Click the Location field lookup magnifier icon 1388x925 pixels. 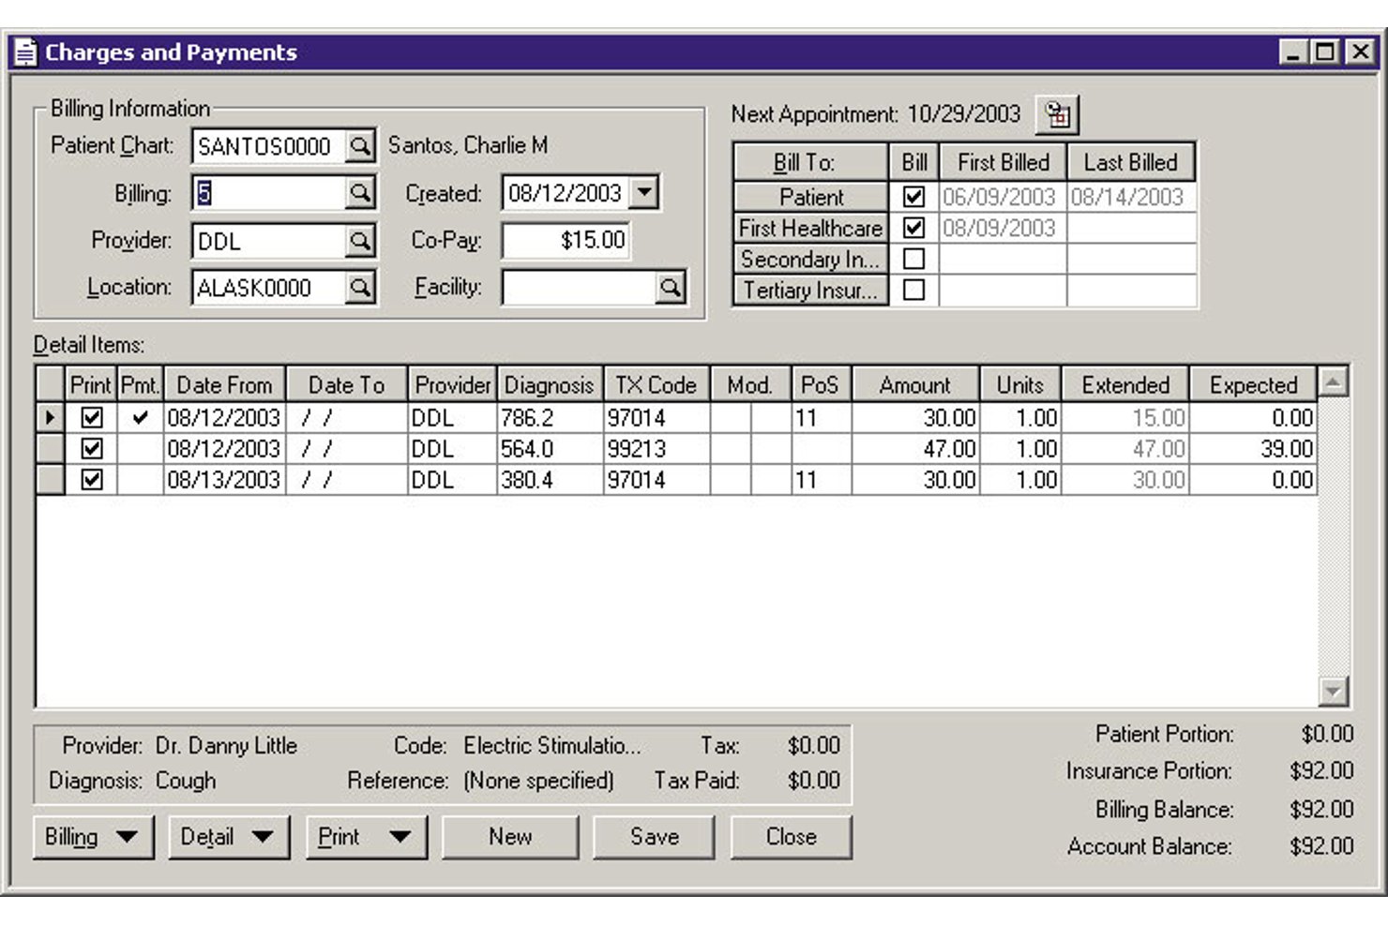[x=359, y=288]
